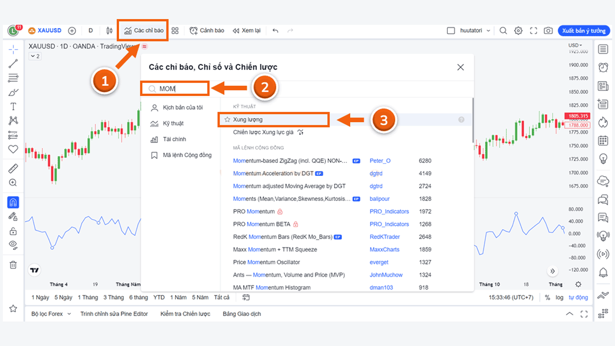The image size is (615, 346).
Task: Open the Alerts clock panel
Action: [603, 67]
